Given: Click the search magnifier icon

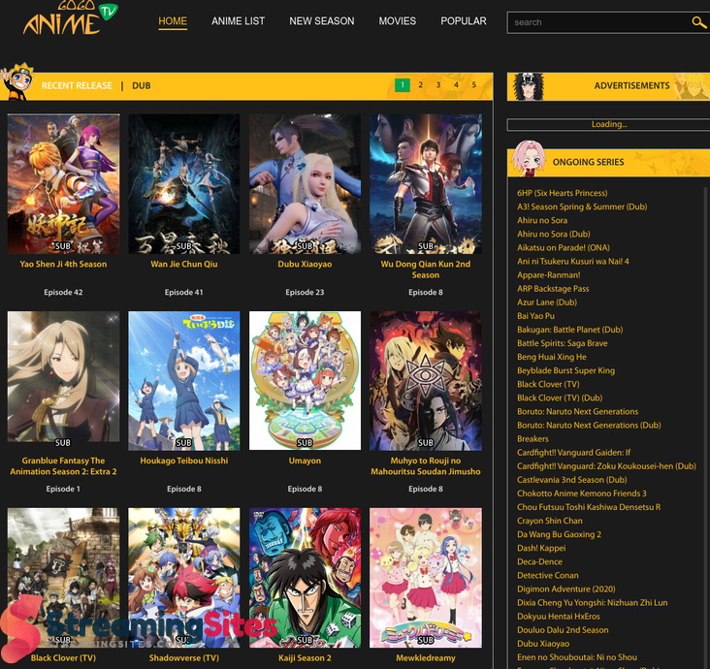Looking at the screenshot, I should click(x=698, y=22).
